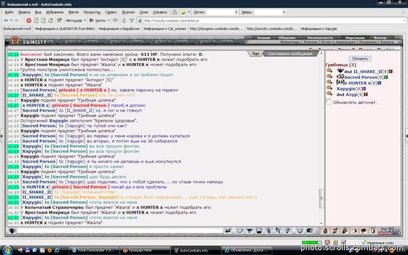Click the Home house icon in browser toolbar

click(x=51, y=20)
